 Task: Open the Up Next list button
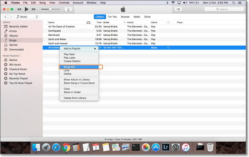click(x=178, y=9)
